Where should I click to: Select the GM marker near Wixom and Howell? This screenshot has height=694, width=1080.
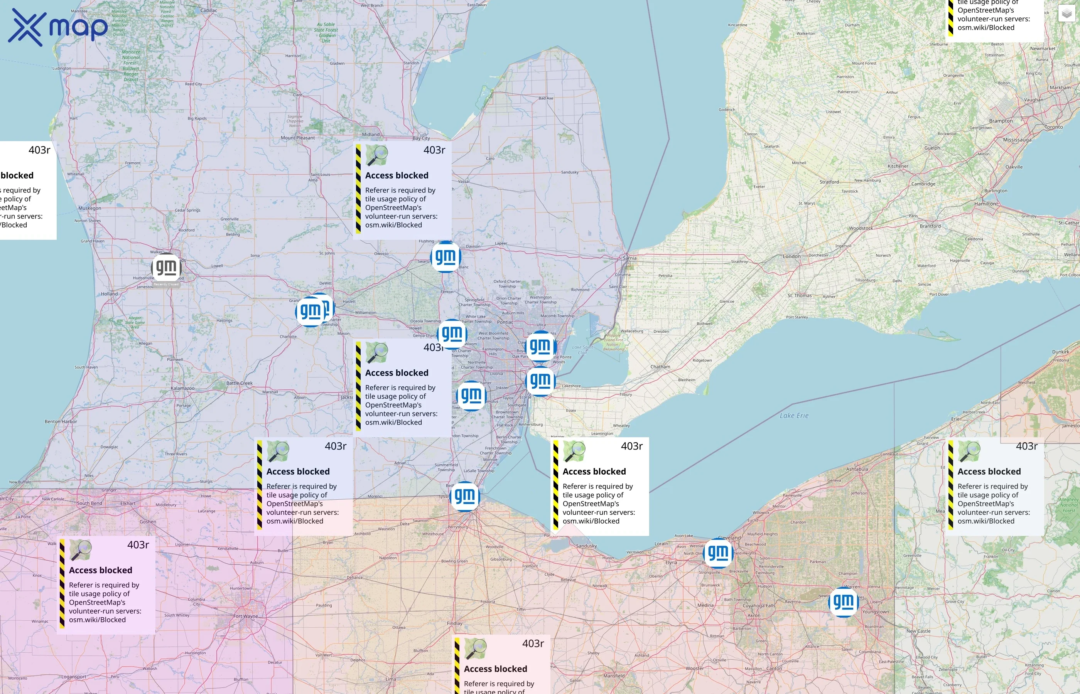coord(452,334)
